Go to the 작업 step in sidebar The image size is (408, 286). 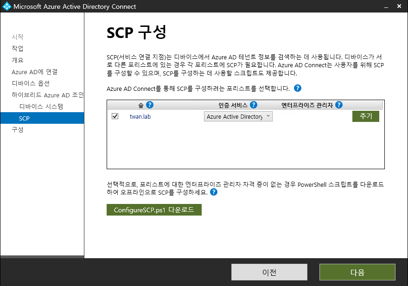[18, 48]
